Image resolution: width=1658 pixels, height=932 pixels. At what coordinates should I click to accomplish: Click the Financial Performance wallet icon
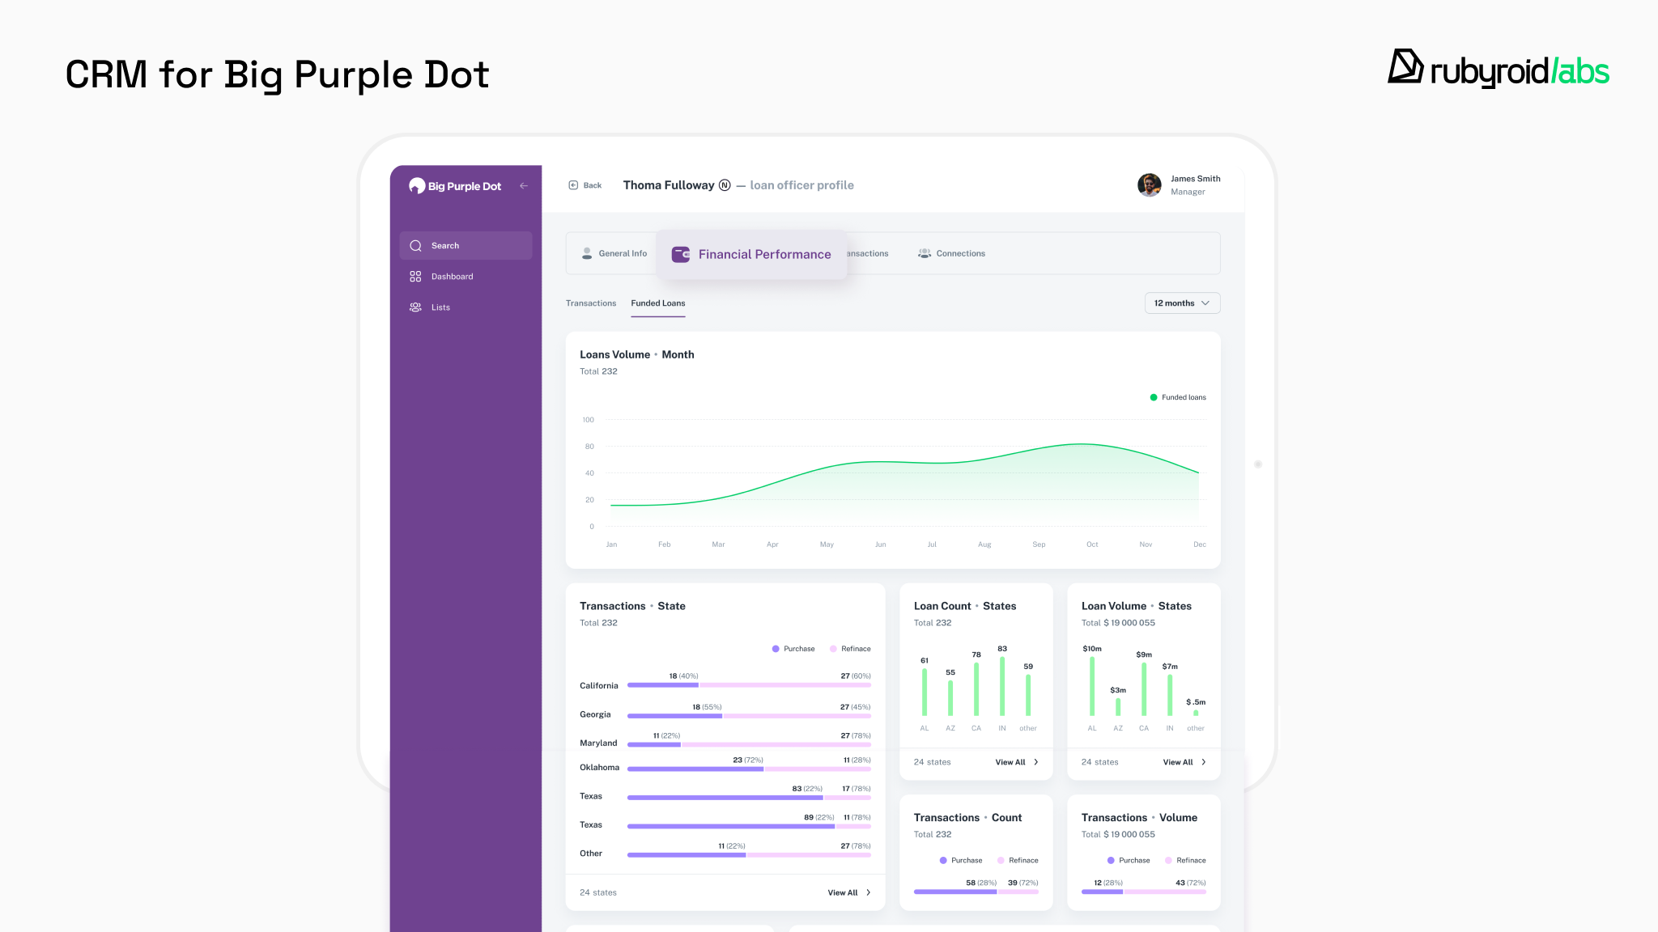[681, 254]
